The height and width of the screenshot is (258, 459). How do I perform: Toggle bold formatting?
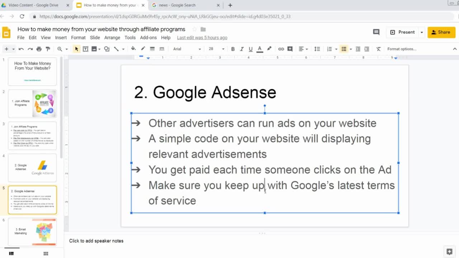(x=233, y=49)
